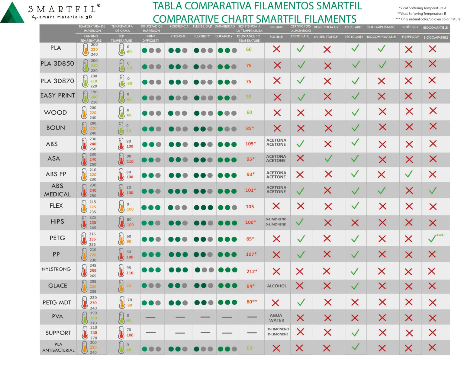
Task: Click the Smartfil green triangle logo
Action: click(x=12, y=13)
